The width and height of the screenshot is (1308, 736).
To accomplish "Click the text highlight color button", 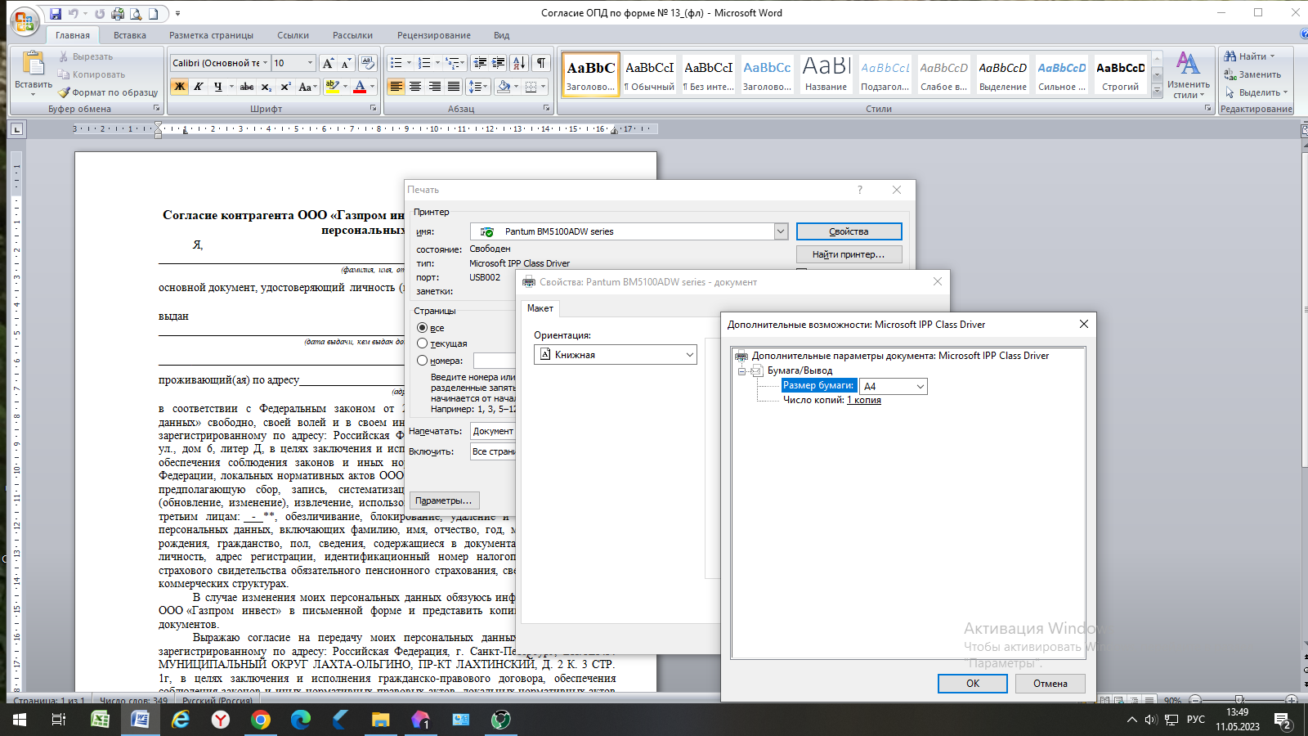I will coord(332,86).
